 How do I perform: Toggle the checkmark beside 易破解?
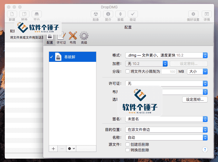pyautogui.click(x=52, y=57)
